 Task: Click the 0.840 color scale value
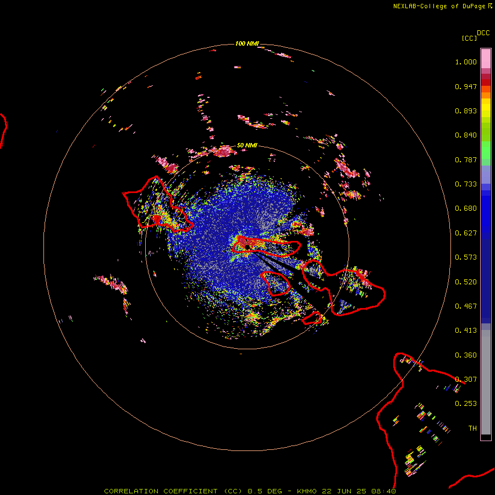tap(466, 135)
